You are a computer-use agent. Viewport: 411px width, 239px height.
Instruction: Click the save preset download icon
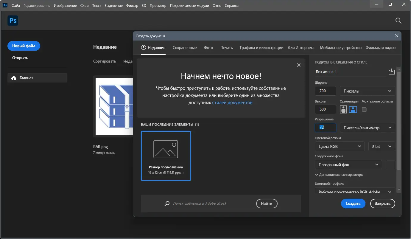(x=392, y=71)
